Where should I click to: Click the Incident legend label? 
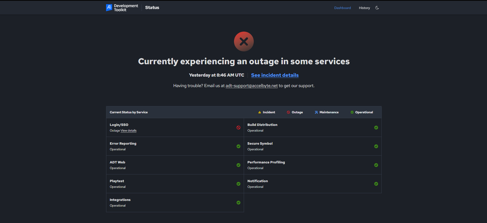click(x=269, y=112)
